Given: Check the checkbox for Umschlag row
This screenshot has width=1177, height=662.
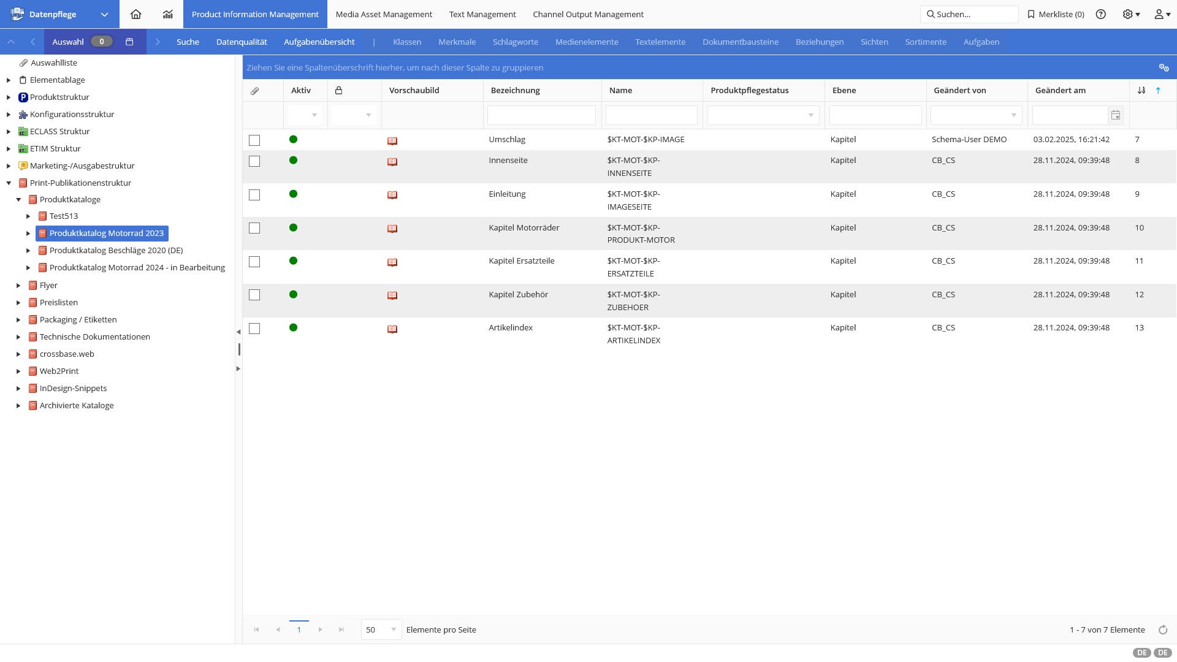Looking at the screenshot, I should pos(254,140).
